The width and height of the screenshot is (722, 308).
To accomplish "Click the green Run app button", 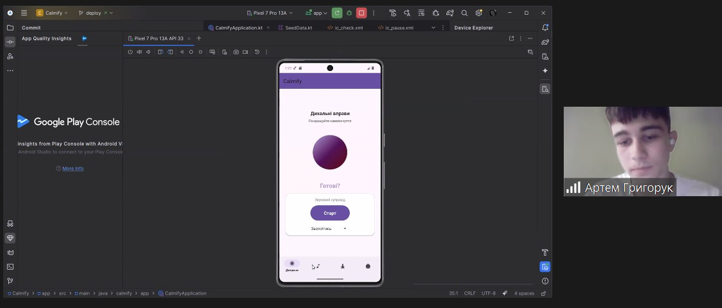I will click(x=337, y=13).
